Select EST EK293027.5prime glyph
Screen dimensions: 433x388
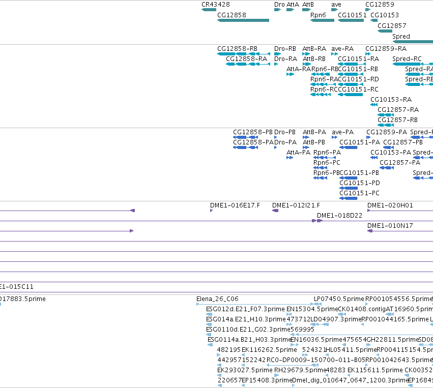pyautogui.click(x=219, y=375)
